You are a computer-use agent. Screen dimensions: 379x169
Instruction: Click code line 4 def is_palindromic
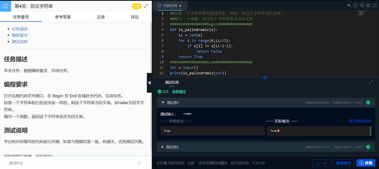[x=194, y=30]
